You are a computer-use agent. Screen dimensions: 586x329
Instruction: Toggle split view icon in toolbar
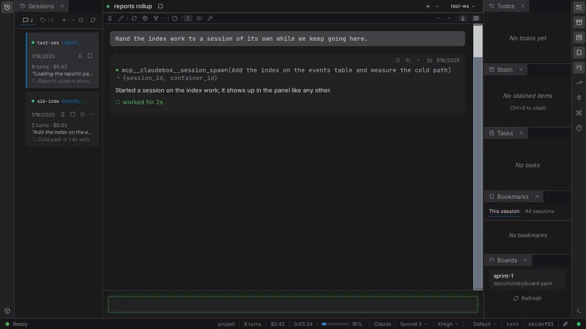pyautogui.click(x=199, y=18)
